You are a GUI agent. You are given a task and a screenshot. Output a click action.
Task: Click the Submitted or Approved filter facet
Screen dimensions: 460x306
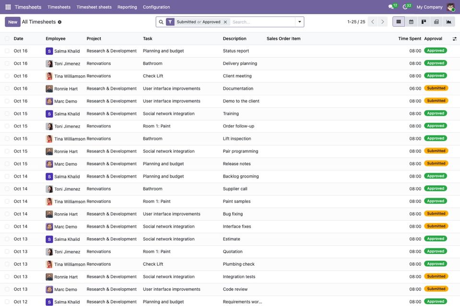pos(198,22)
